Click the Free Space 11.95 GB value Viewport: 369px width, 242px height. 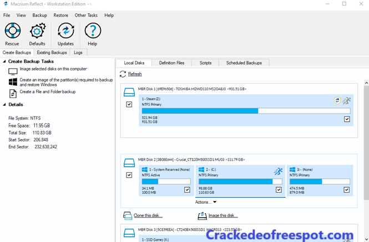pyautogui.click(x=42, y=126)
